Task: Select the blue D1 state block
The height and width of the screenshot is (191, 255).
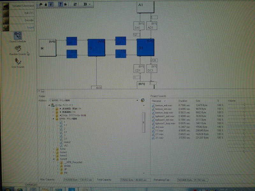Action: (145, 47)
